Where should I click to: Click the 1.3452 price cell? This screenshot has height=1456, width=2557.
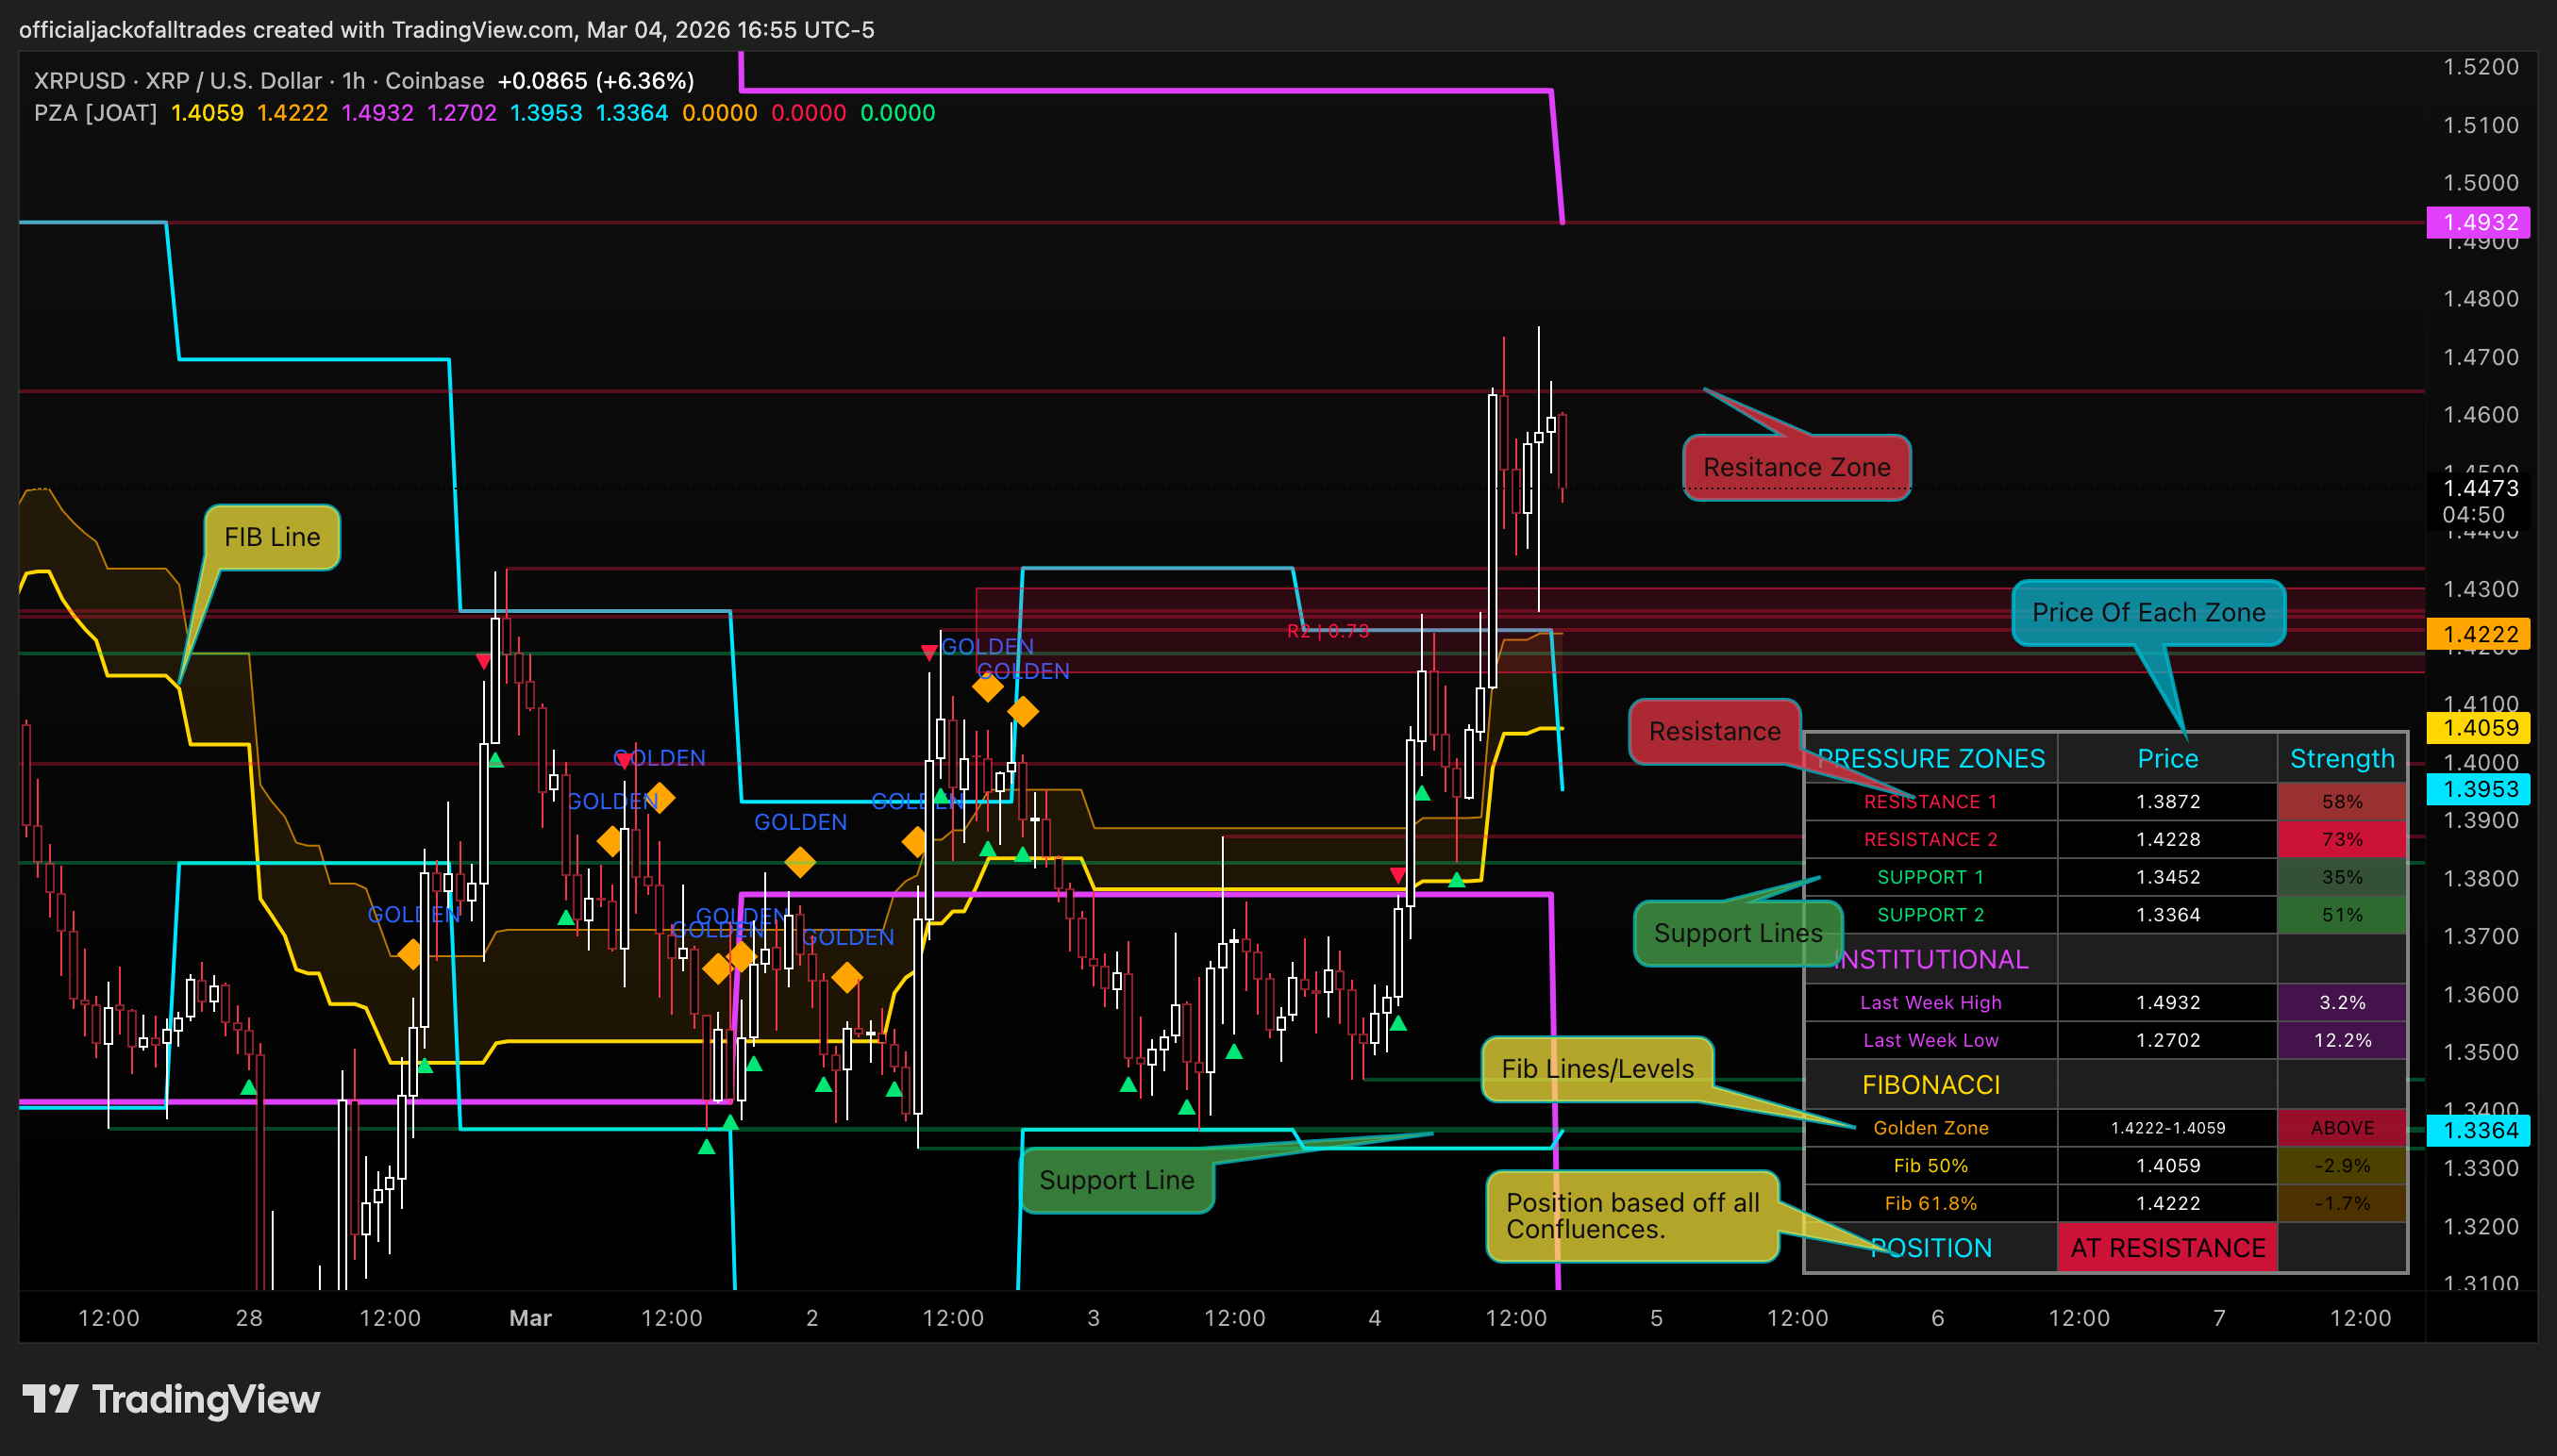tap(2168, 878)
